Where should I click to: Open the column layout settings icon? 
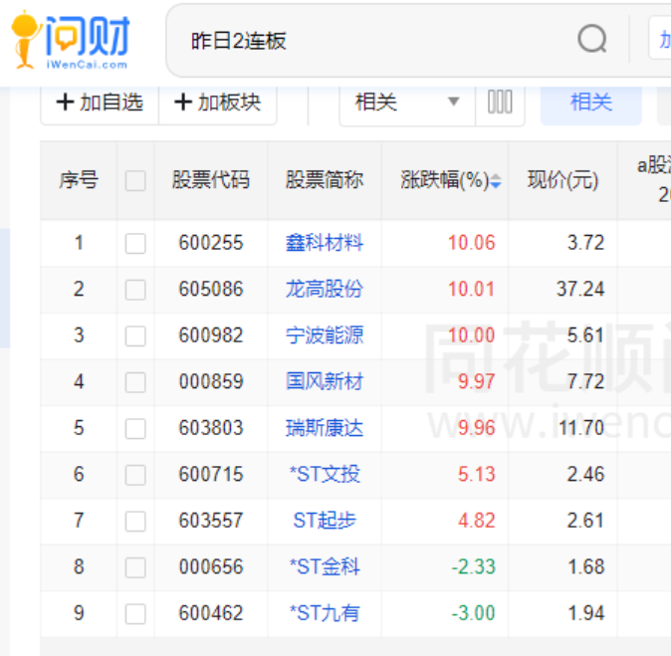(x=500, y=103)
